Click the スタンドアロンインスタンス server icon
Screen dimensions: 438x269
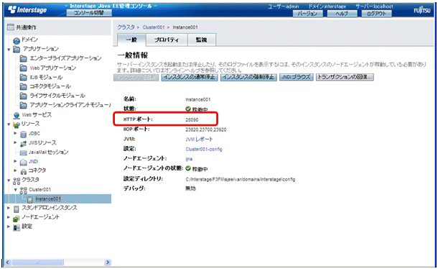(17, 209)
